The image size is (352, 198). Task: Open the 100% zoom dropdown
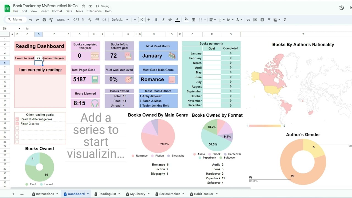coord(63,20)
